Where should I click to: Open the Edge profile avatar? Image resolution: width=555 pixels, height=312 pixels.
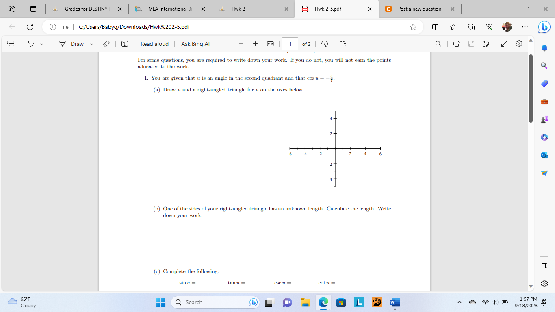(x=507, y=27)
